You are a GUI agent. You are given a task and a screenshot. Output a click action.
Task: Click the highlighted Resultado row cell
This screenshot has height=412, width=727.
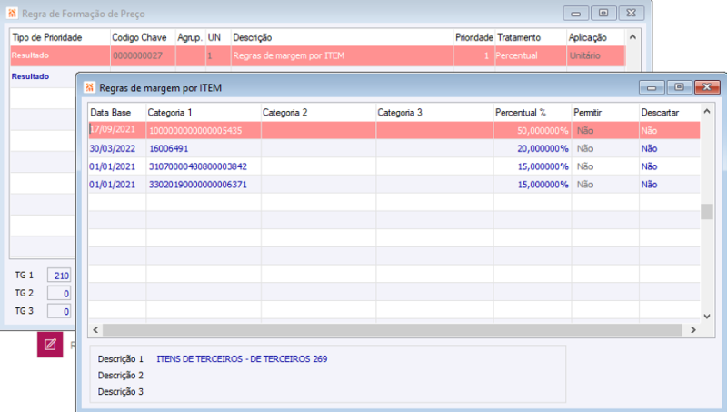pos(60,55)
